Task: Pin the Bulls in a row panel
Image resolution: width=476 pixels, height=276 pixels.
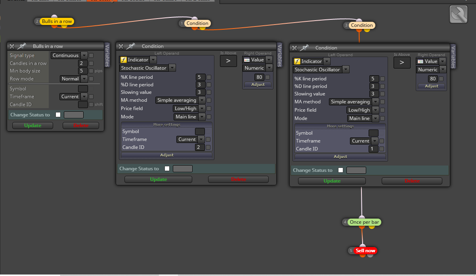Action: point(21,46)
